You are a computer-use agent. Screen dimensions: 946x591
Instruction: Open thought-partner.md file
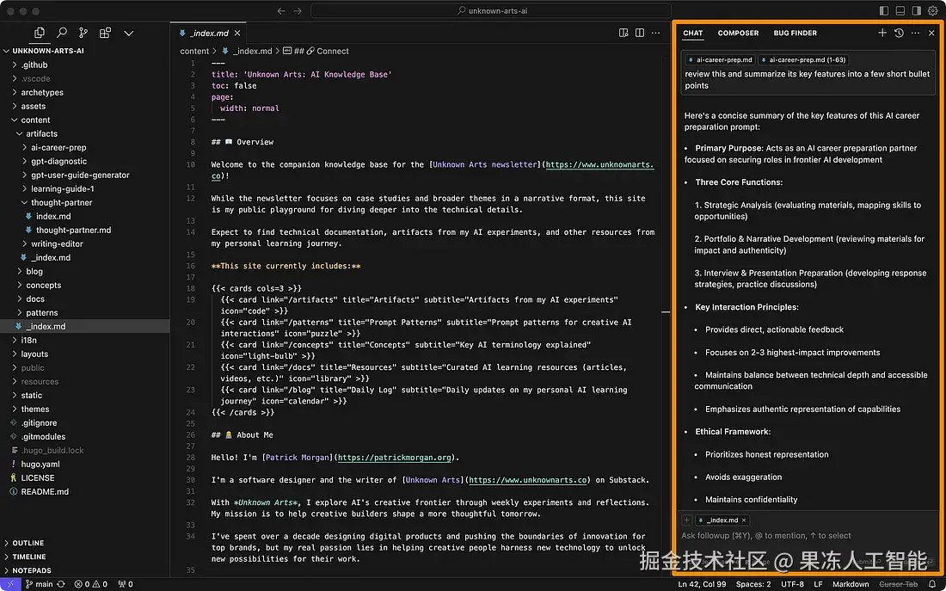(x=84, y=230)
